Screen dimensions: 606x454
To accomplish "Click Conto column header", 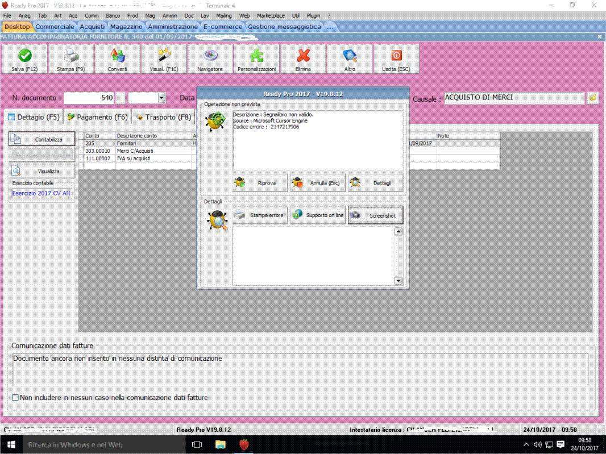I will (x=99, y=136).
